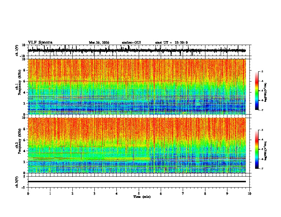281x217 pixels.
Task: Click time axis tick label '1'
Action: (50, 194)
